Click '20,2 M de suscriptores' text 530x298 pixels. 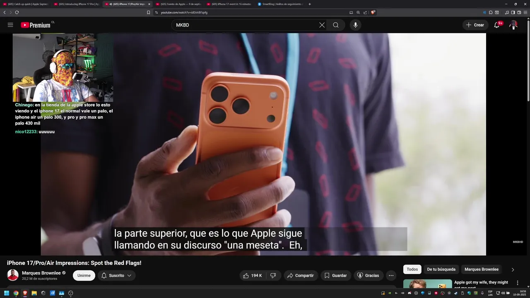(39, 279)
